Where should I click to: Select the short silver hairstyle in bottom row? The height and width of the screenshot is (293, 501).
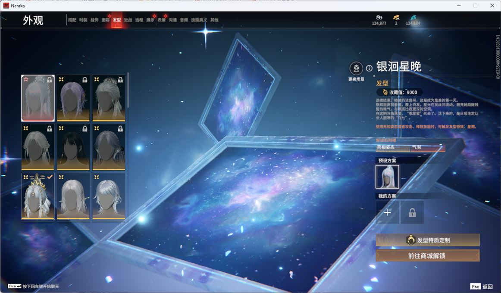pos(109,196)
